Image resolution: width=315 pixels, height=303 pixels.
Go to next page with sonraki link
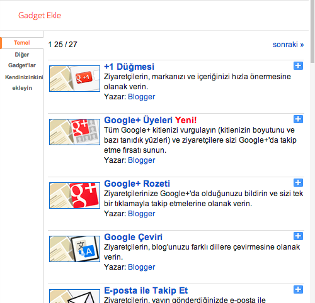[288, 45]
